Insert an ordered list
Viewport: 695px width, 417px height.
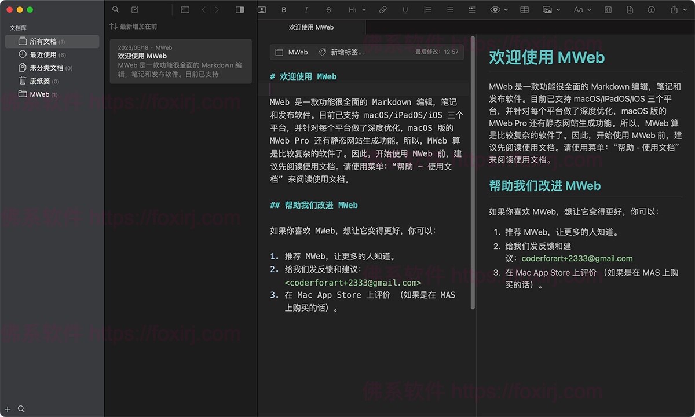click(427, 10)
